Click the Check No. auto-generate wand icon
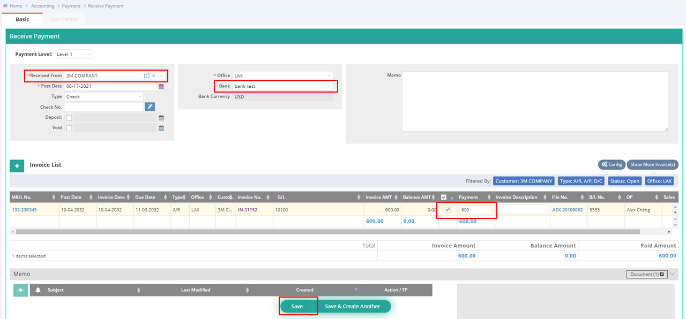 [x=150, y=107]
